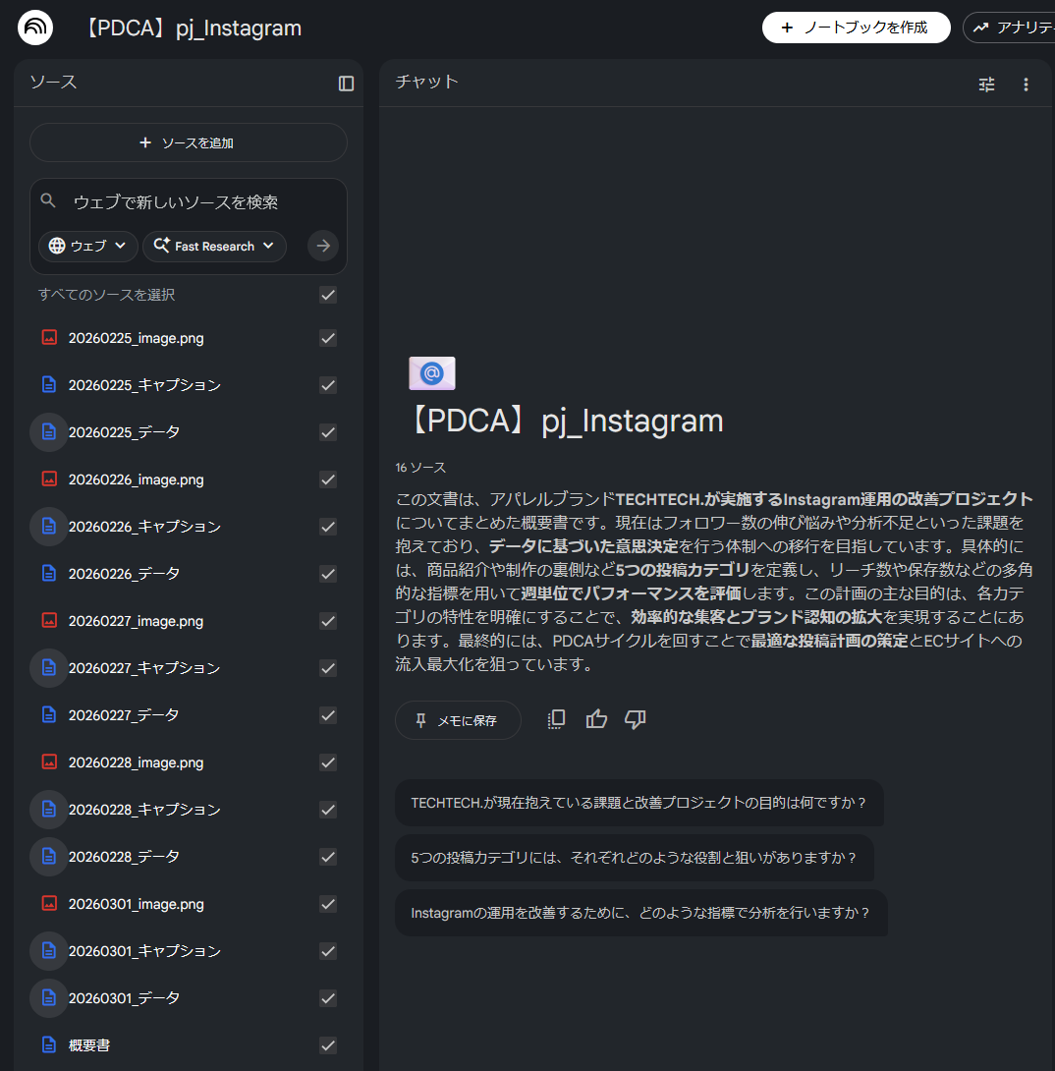This screenshot has height=1071, width=1055.
Task: Save the summary with メモに保存
Action: [458, 719]
